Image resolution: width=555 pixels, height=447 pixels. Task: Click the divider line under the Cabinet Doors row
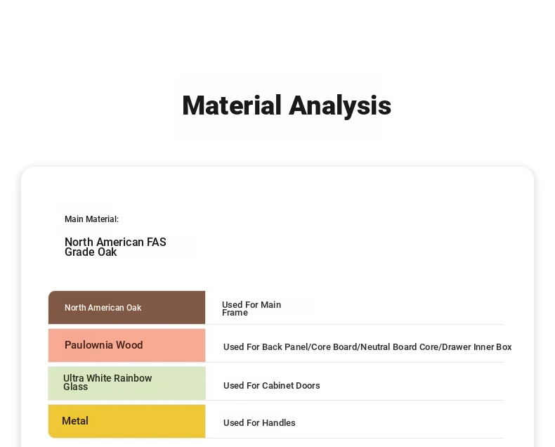point(355,401)
